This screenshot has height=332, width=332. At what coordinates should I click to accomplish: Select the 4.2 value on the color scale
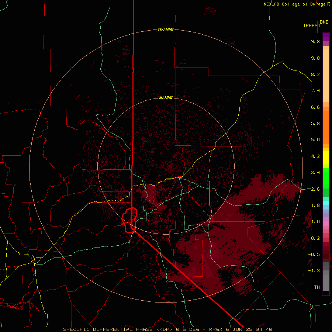pyautogui.click(x=315, y=156)
